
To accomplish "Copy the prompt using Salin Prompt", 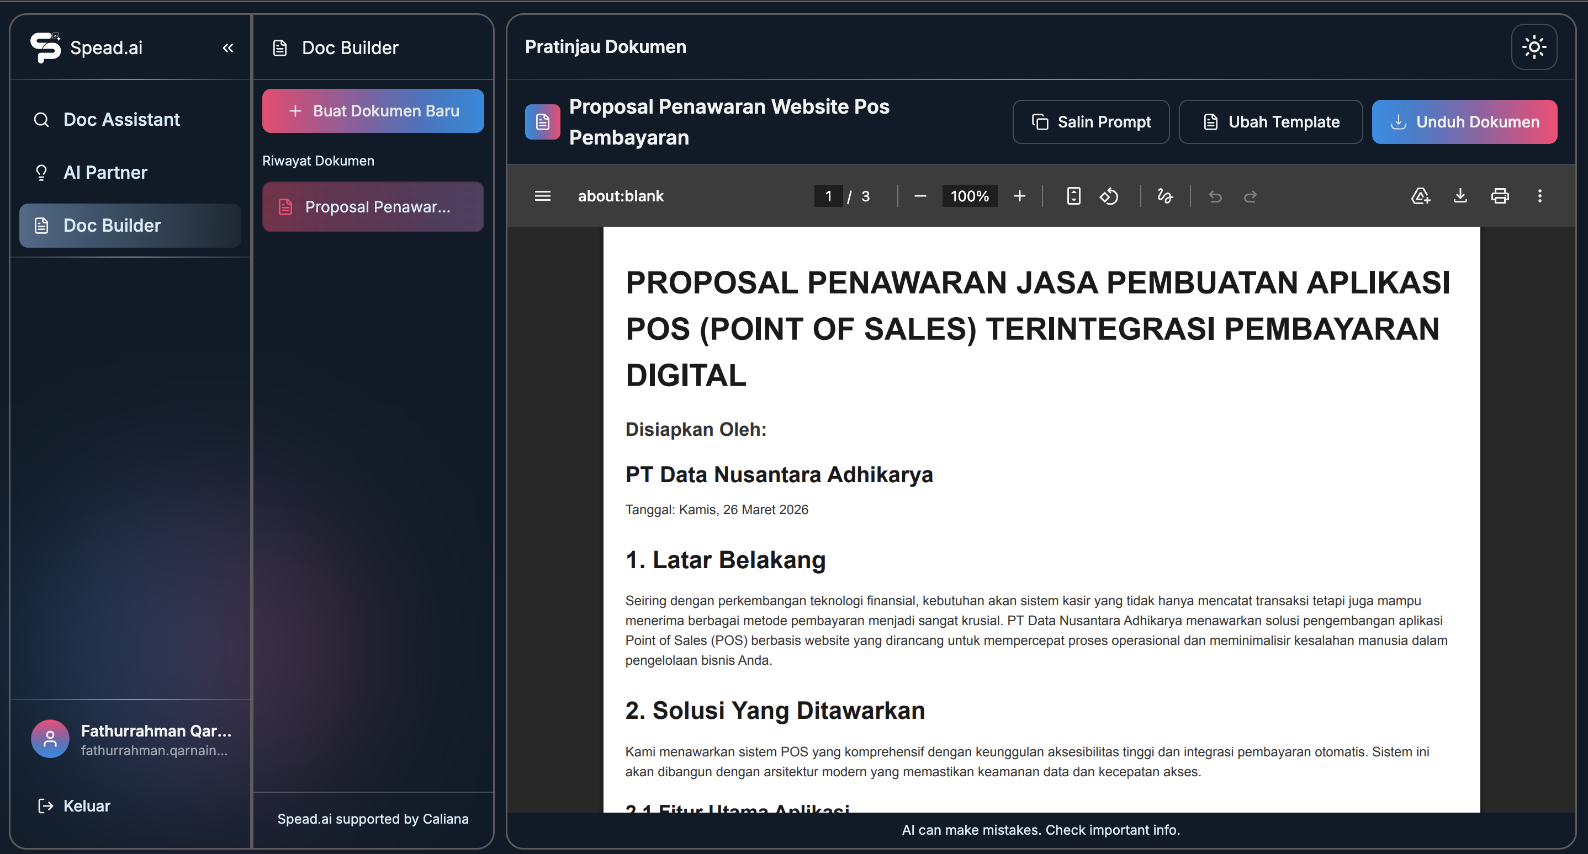I will pos(1091,122).
